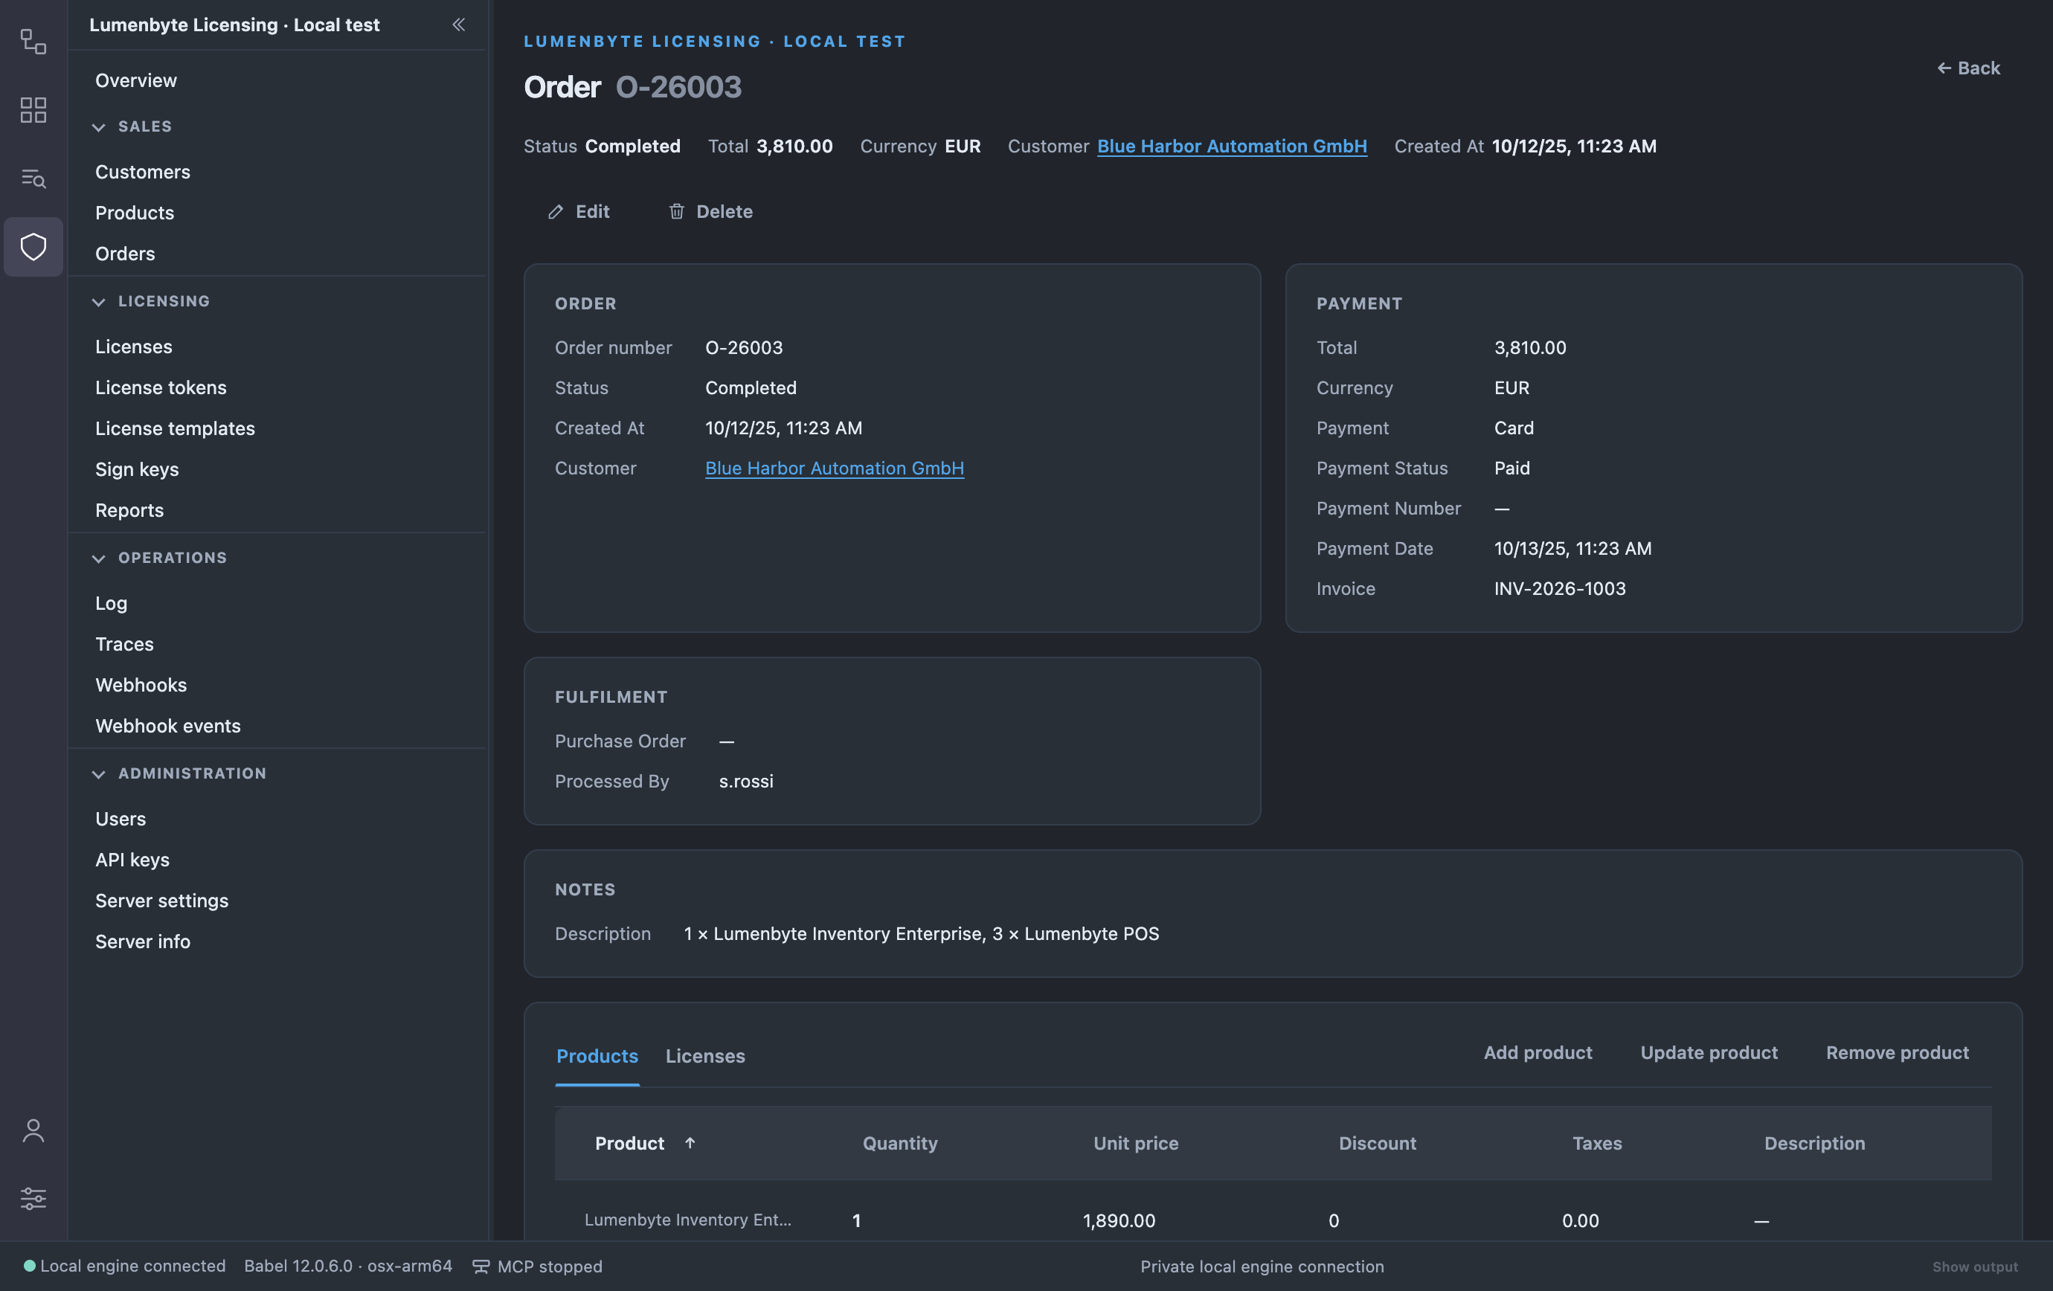Open Orders in the sidebar
The height and width of the screenshot is (1291, 2053).
(125, 254)
